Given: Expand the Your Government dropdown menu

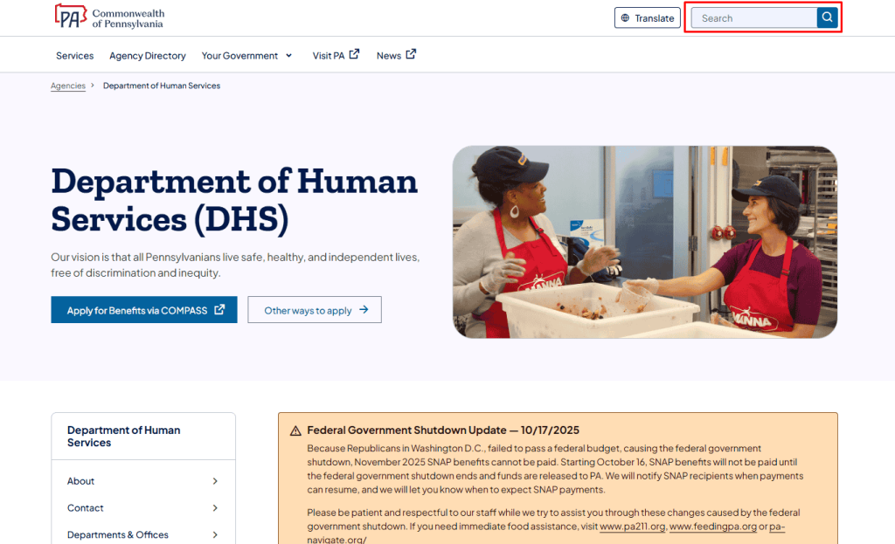Looking at the screenshot, I should pyautogui.click(x=288, y=56).
